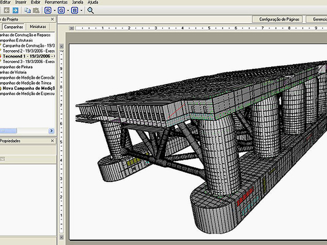Select the G channel toolbar icon
The width and height of the screenshot is (327, 245).
61,10
